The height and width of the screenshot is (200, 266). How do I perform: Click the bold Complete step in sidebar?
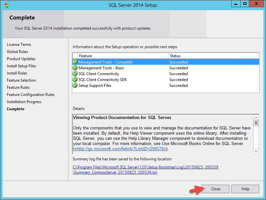(16, 109)
